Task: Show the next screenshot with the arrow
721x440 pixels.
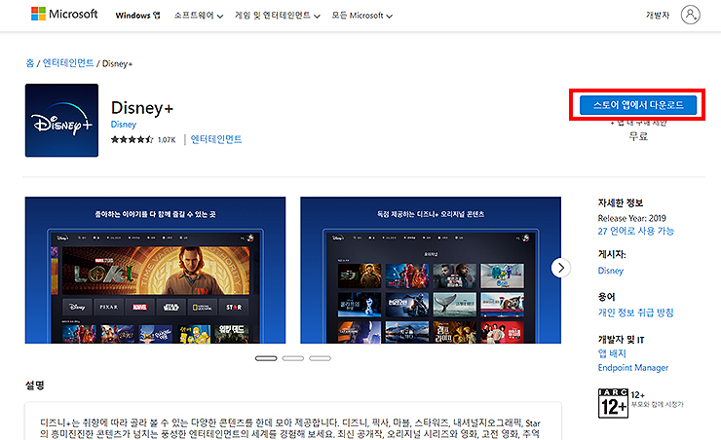Action: [x=561, y=268]
